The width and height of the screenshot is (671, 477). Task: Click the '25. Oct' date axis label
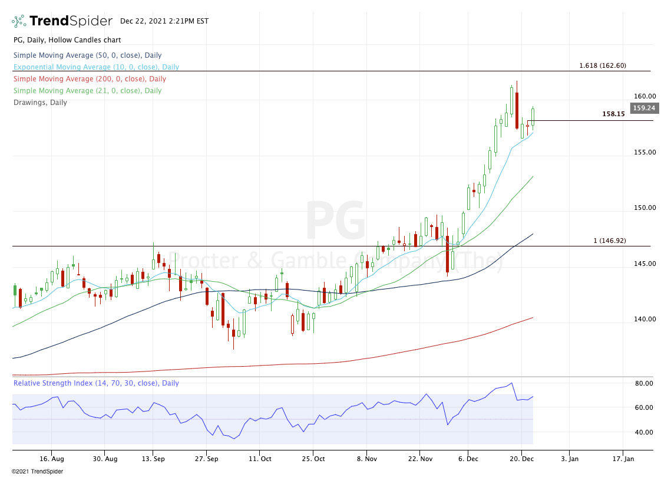pos(313,459)
